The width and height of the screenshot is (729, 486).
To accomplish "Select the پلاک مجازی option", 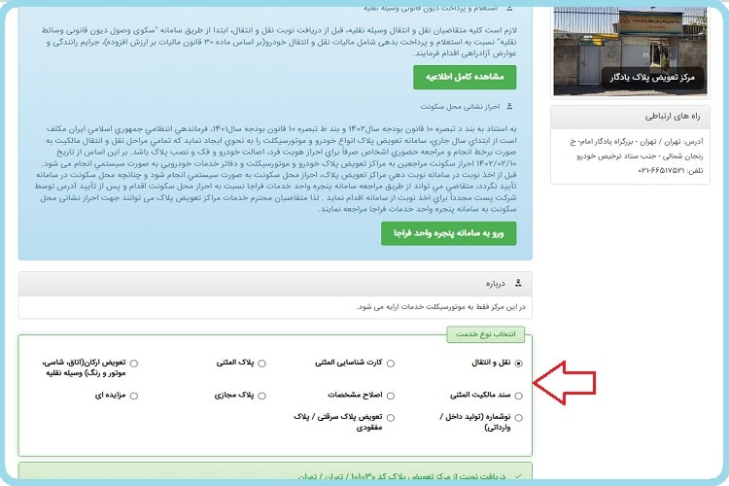I will (261, 396).
